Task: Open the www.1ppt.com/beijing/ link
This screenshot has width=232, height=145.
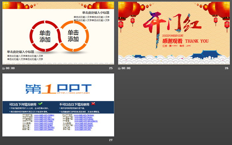Action: tap(44, 119)
